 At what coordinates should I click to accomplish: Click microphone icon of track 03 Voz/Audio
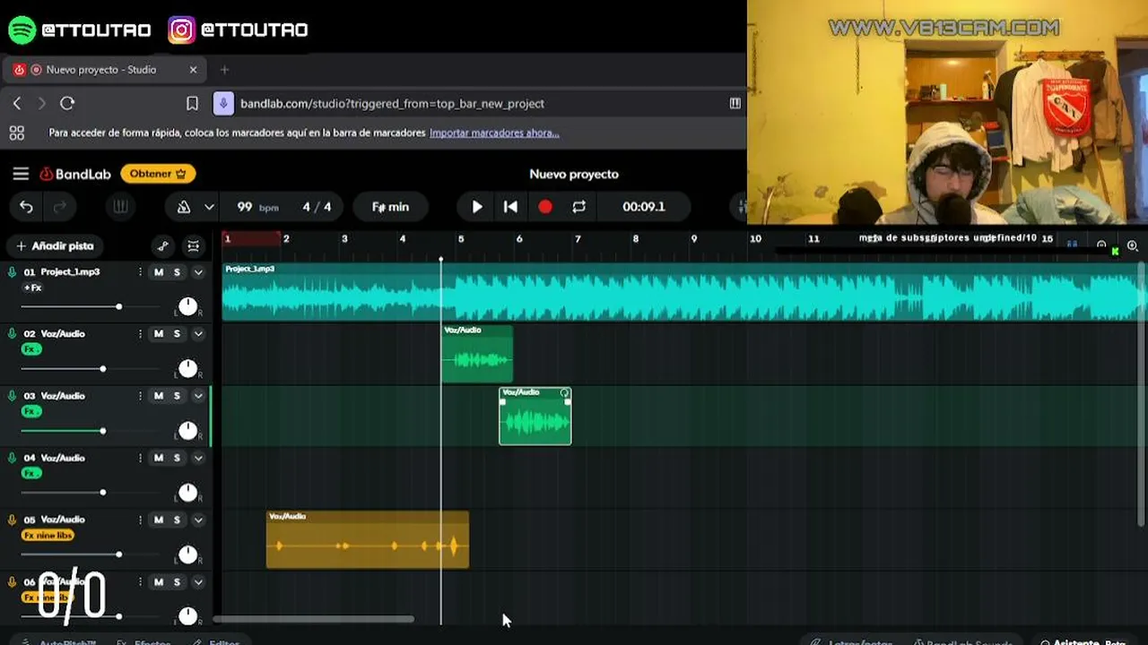click(12, 396)
